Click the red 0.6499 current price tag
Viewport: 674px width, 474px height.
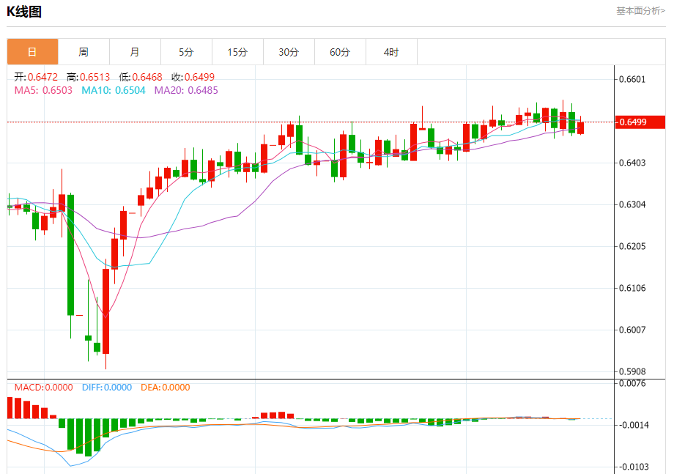point(640,122)
